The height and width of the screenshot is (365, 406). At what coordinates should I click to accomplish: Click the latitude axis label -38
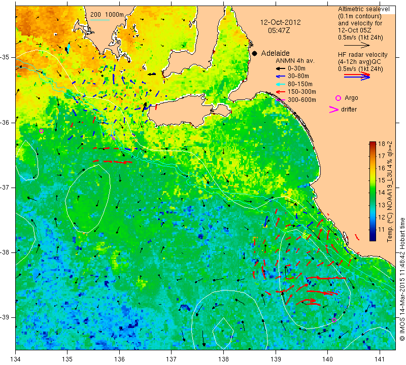pyautogui.click(x=5, y=252)
